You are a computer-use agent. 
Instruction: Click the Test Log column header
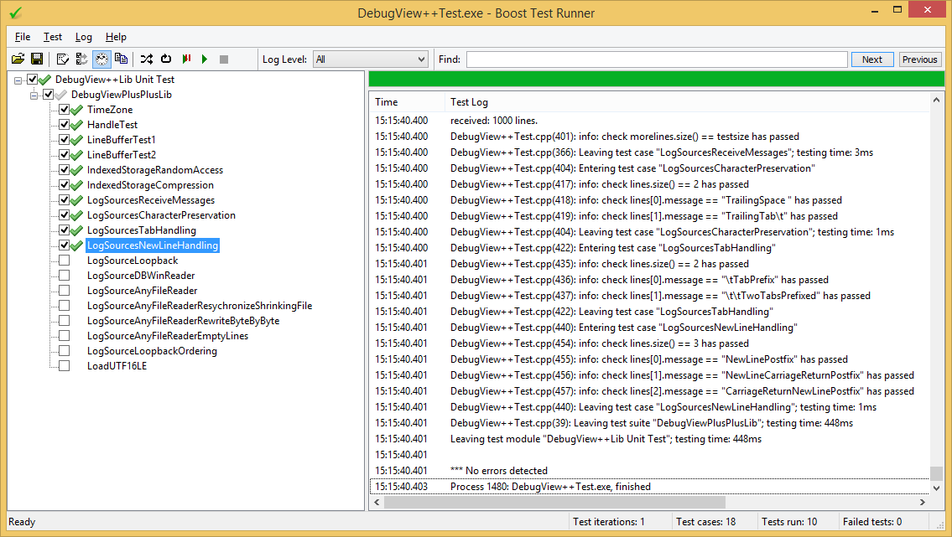[x=687, y=102]
